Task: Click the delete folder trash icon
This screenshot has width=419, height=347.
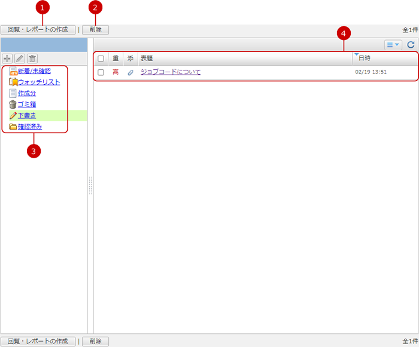Action: [32, 58]
